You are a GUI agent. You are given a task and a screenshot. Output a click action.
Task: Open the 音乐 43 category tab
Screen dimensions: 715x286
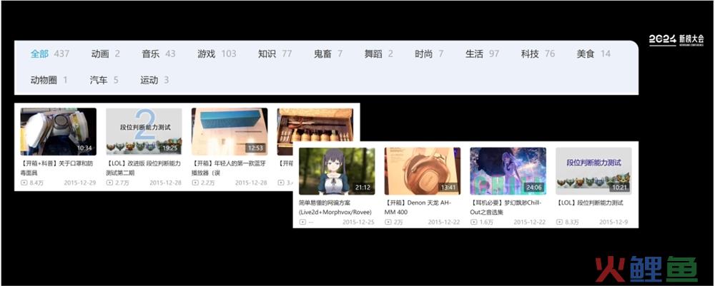pyautogui.click(x=158, y=54)
